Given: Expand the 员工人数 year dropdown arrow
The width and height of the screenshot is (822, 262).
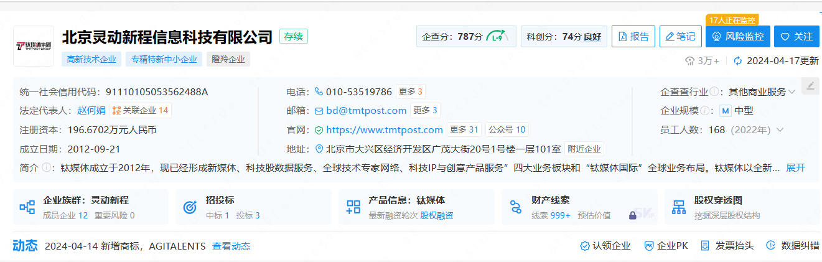Looking at the screenshot, I should tap(780, 130).
